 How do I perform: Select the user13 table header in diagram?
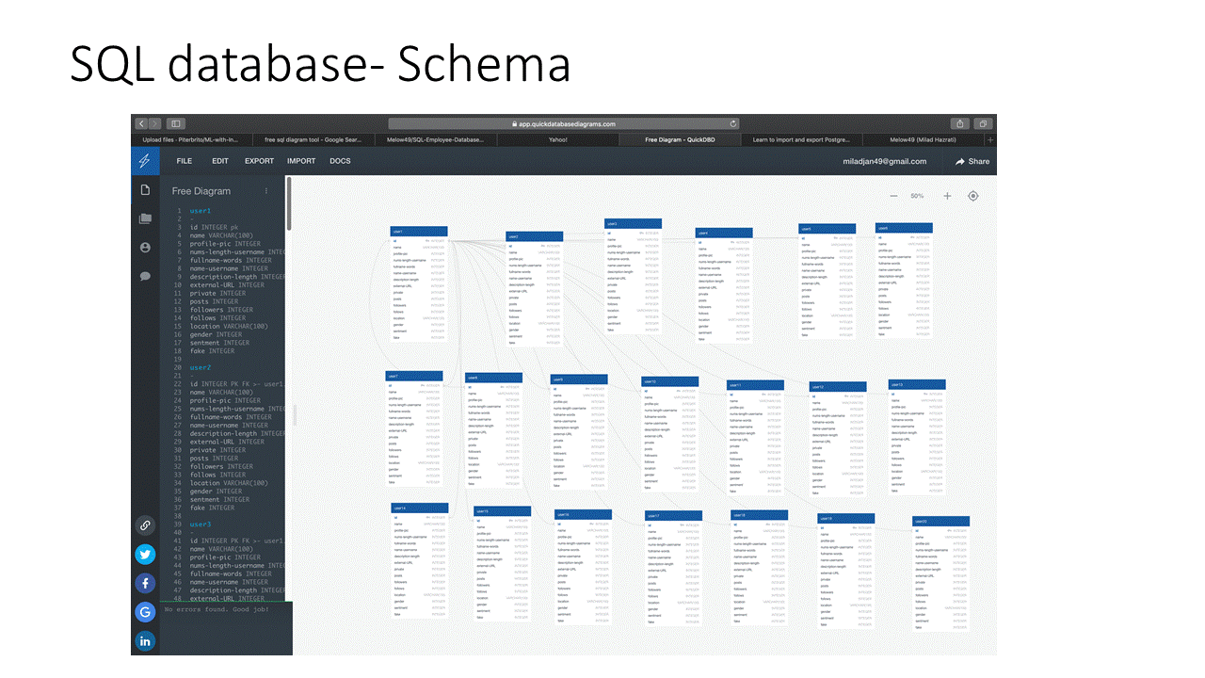click(917, 384)
